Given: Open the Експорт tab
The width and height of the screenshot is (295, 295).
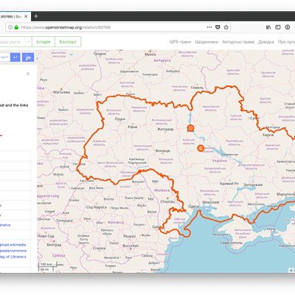Looking at the screenshot, I should [x=68, y=42].
